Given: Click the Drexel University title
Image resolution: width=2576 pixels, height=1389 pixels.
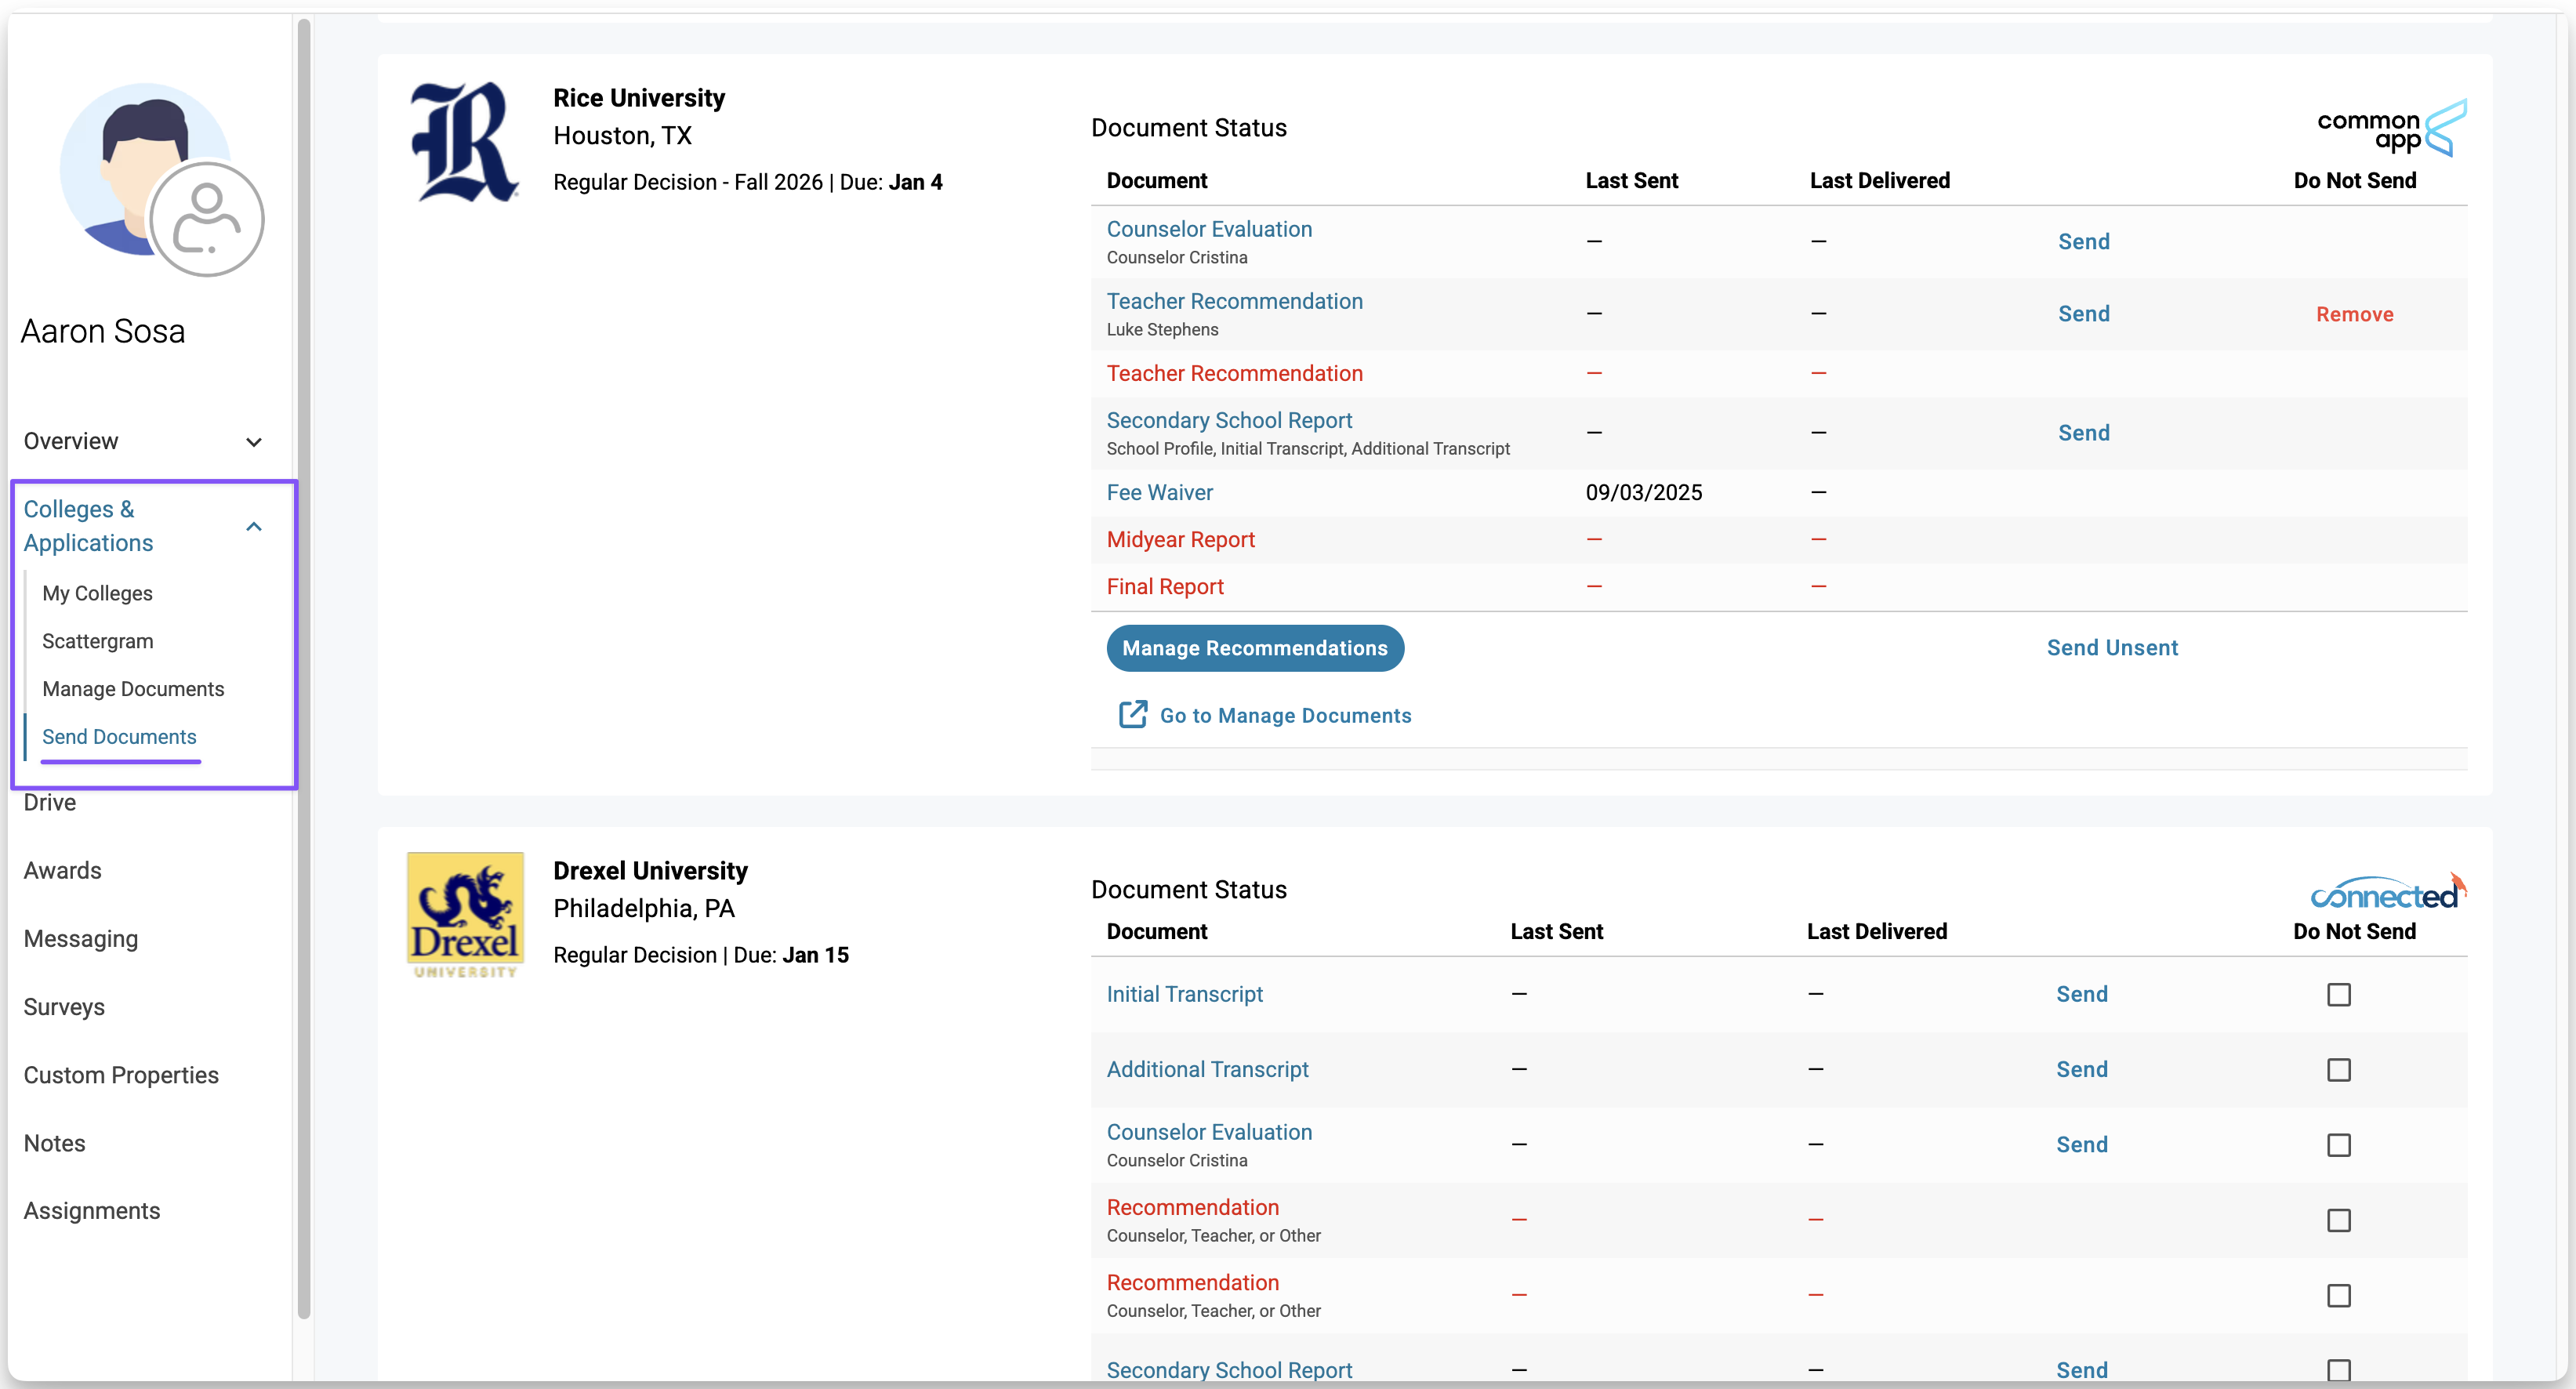Looking at the screenshot, I should coord(650,870).
